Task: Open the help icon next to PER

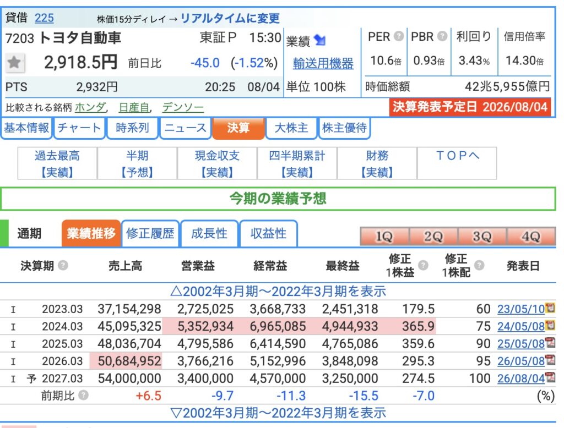Action: coord(399,36)
